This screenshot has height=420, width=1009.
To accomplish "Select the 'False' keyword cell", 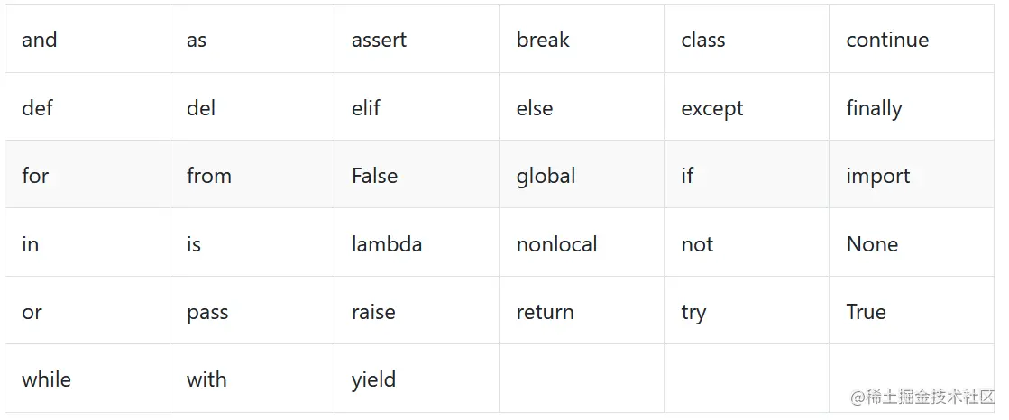I will [x=417, y=174].
